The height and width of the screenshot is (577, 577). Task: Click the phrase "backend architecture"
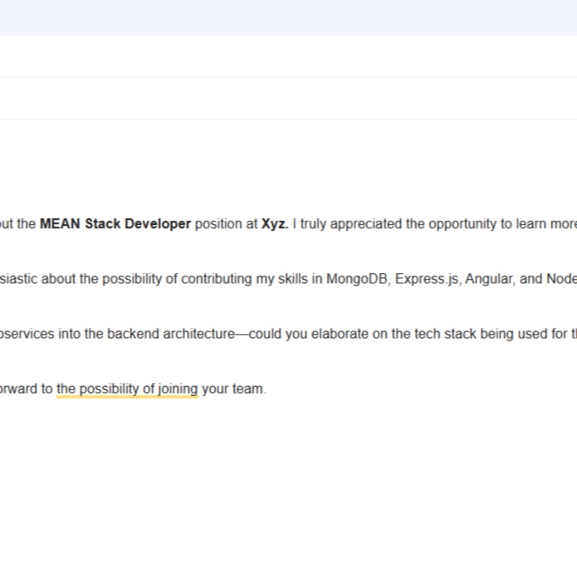coord(171,334)
